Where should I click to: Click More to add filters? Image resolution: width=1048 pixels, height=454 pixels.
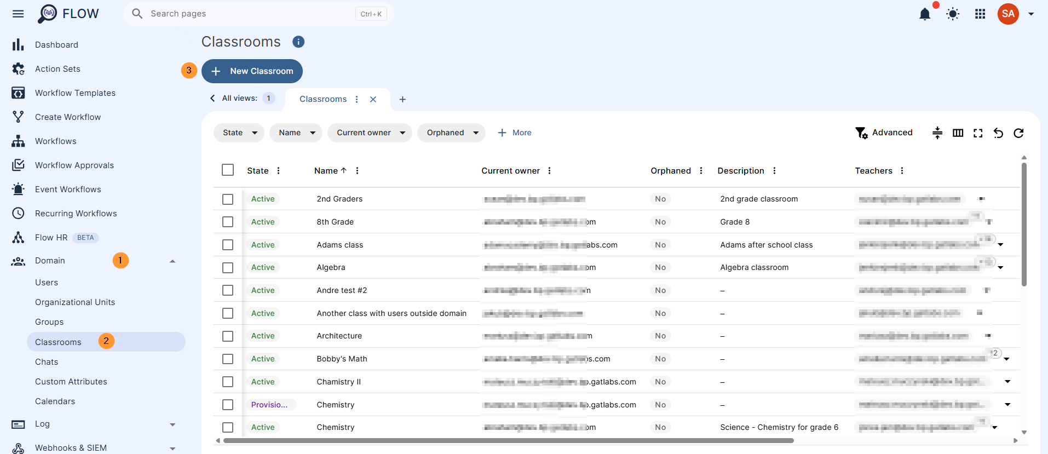[x=515, y=133]
